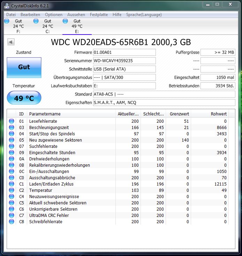
Task: Click status orb for Ausschaltungsabbrüche row
Action: [x=12, y=178]
